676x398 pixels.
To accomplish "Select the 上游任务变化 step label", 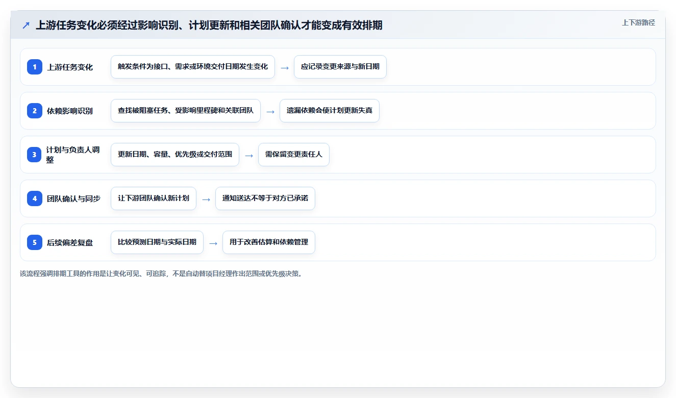I will click(70, 67).
